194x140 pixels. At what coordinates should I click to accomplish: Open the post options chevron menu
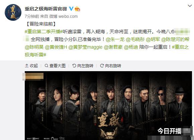pos(190,6)
